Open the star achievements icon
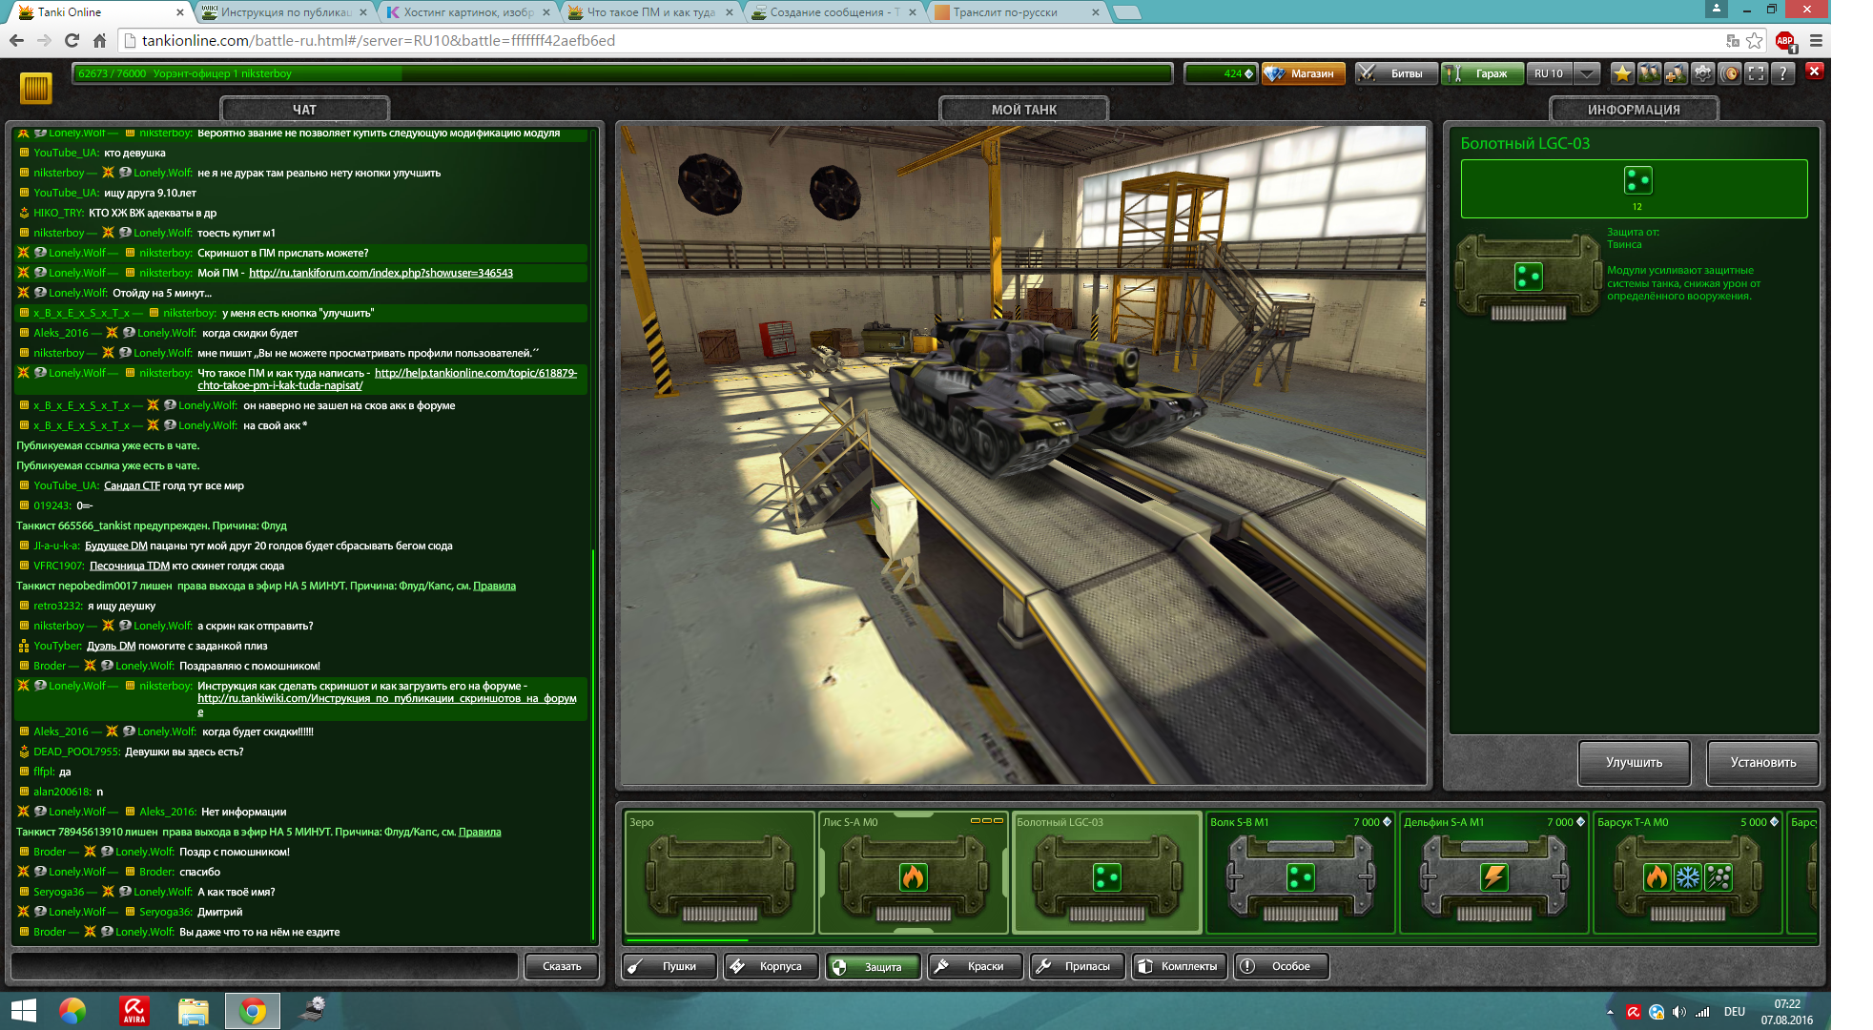1873x1030 pixels. point(1622,73)
